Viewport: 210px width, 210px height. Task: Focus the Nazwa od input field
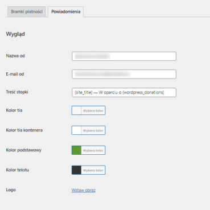click(x=124, y=56)
